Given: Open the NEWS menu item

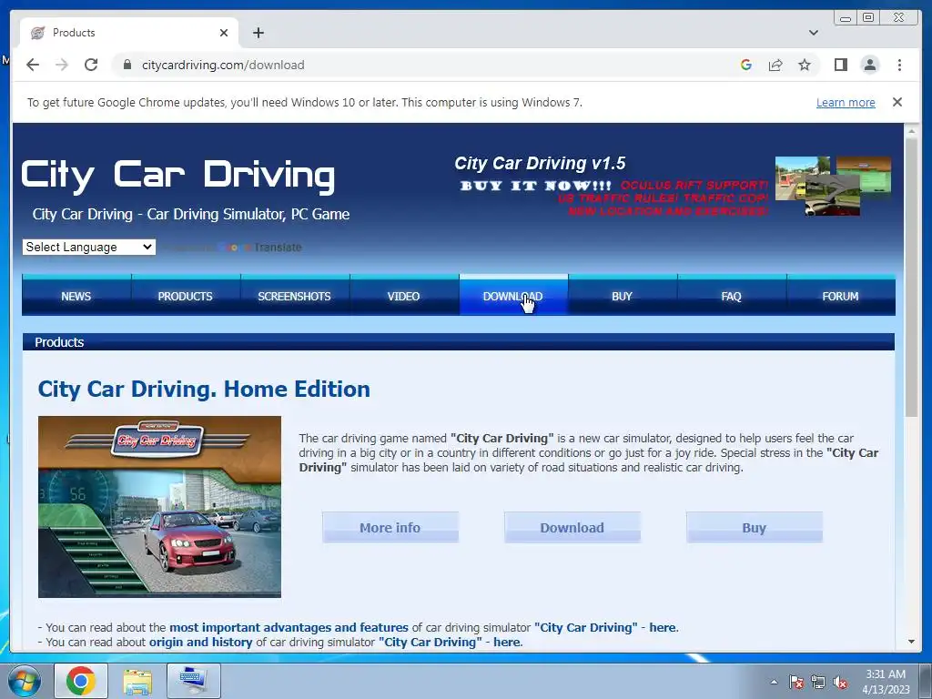Looking at the screenshot, I should pyautogui.click(x=76, y=296).
